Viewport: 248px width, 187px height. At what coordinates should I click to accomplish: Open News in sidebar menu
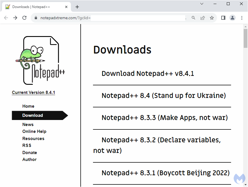(x=28, y=125)
